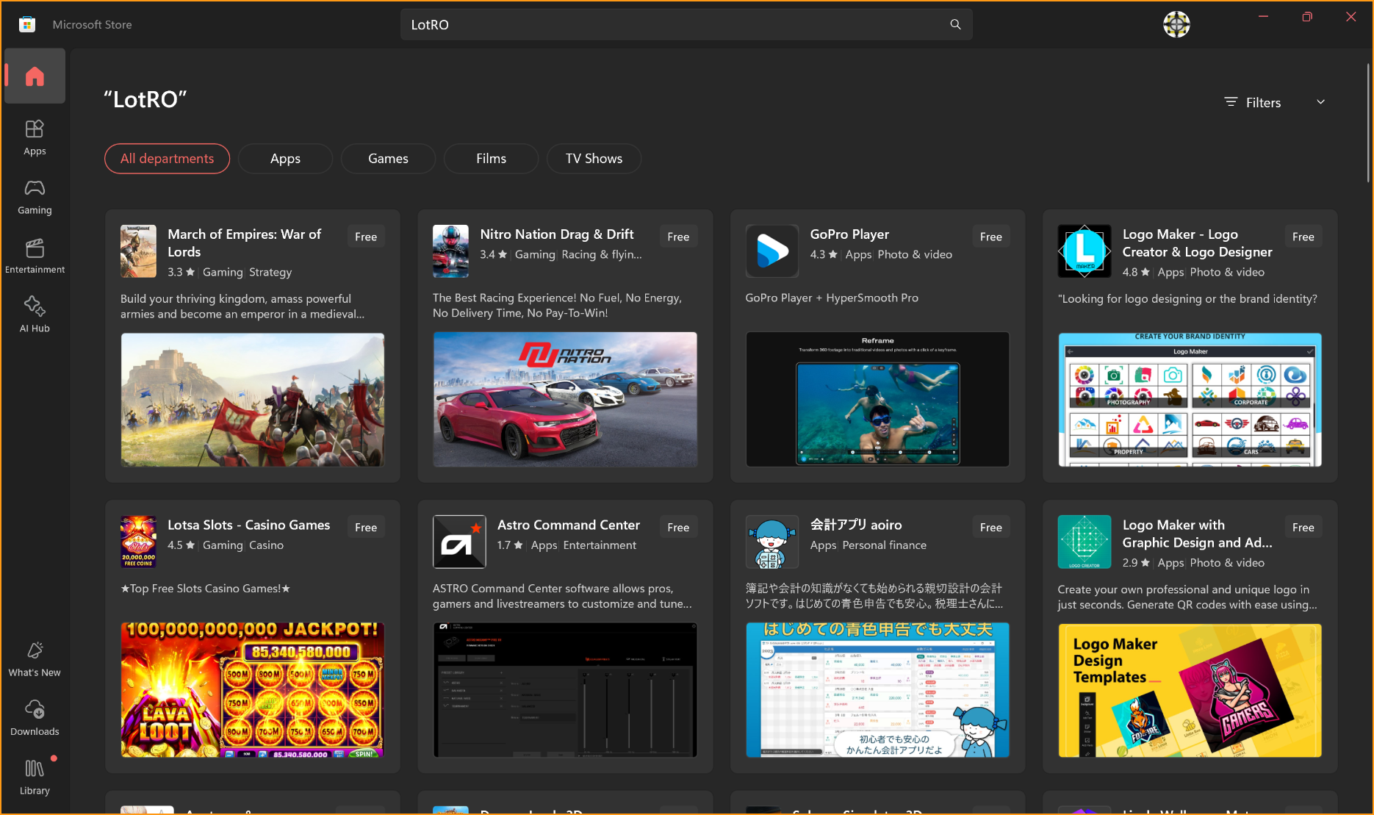Open the Entertainment section in sidebar

(x=35, y=256)
